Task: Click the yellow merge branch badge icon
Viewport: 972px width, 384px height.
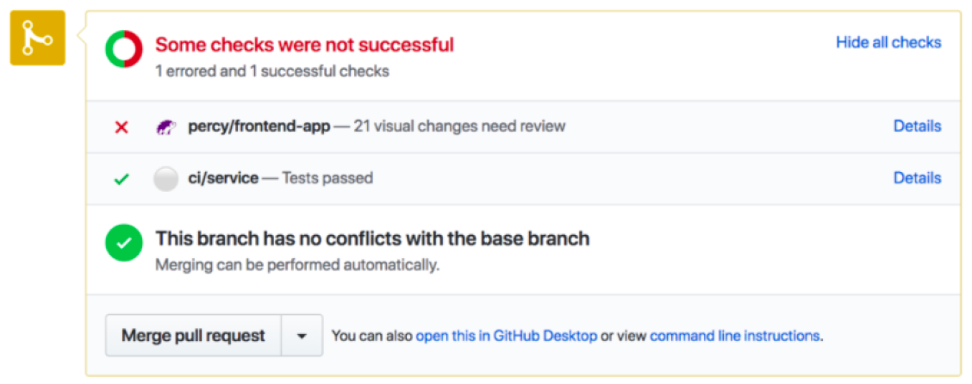Action: coord(37,38)
